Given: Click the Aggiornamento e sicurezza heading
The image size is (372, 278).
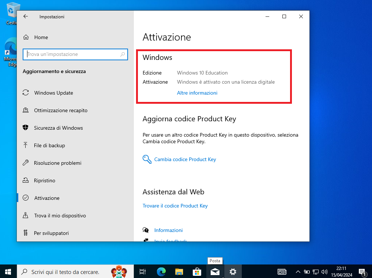Looking at the screenshot, I should (x=54, y=71).
